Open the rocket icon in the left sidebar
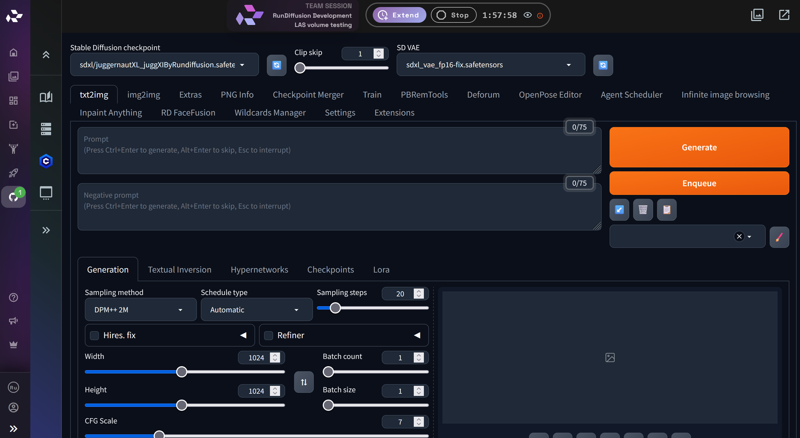 (14, 173)
